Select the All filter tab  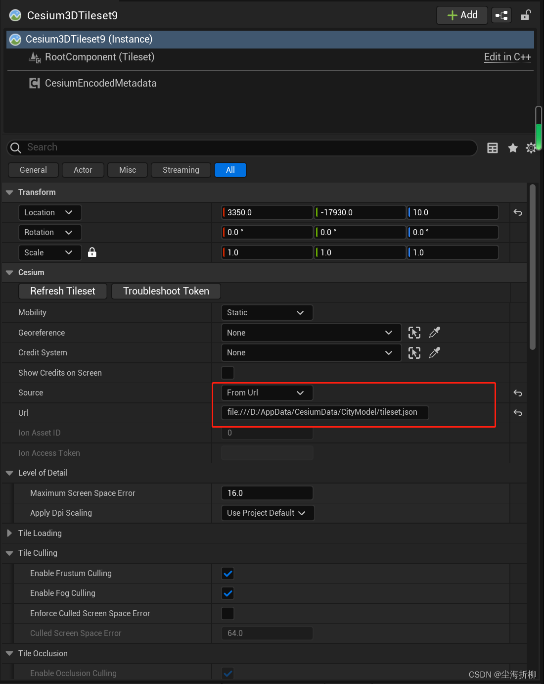pyautogui.click(x=230, y=170)
